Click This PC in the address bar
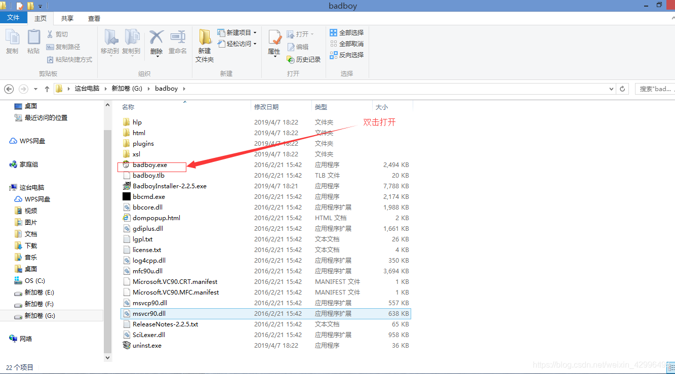Screen dimensions: 675x374 click(x=87, y=89)
